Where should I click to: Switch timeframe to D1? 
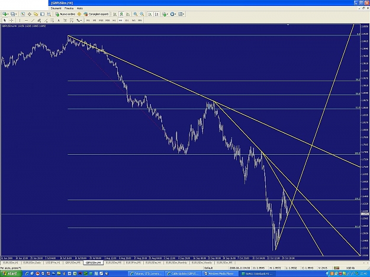point(127,20)
